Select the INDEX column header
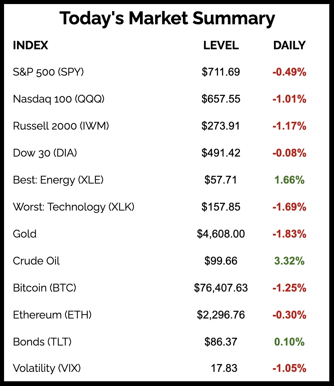 click(x=30, y=45)
